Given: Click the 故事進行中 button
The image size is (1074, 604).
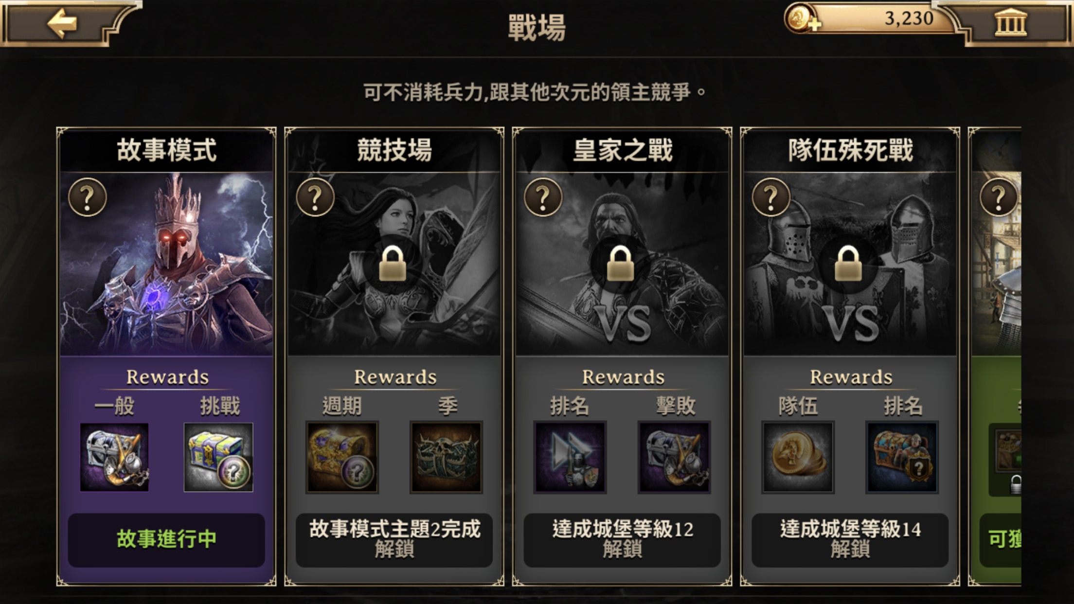Looking at the screenshot, I should pyautogui.click(x=166, y=539).
